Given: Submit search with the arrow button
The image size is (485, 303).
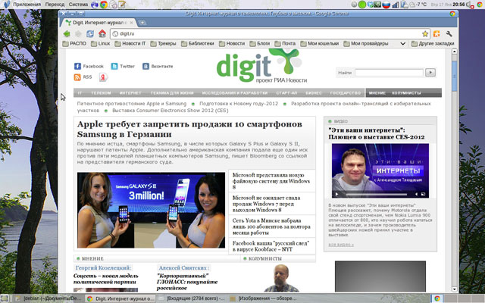Looking at the screenshot, I should pyautogui.click(x=430, y=73).
